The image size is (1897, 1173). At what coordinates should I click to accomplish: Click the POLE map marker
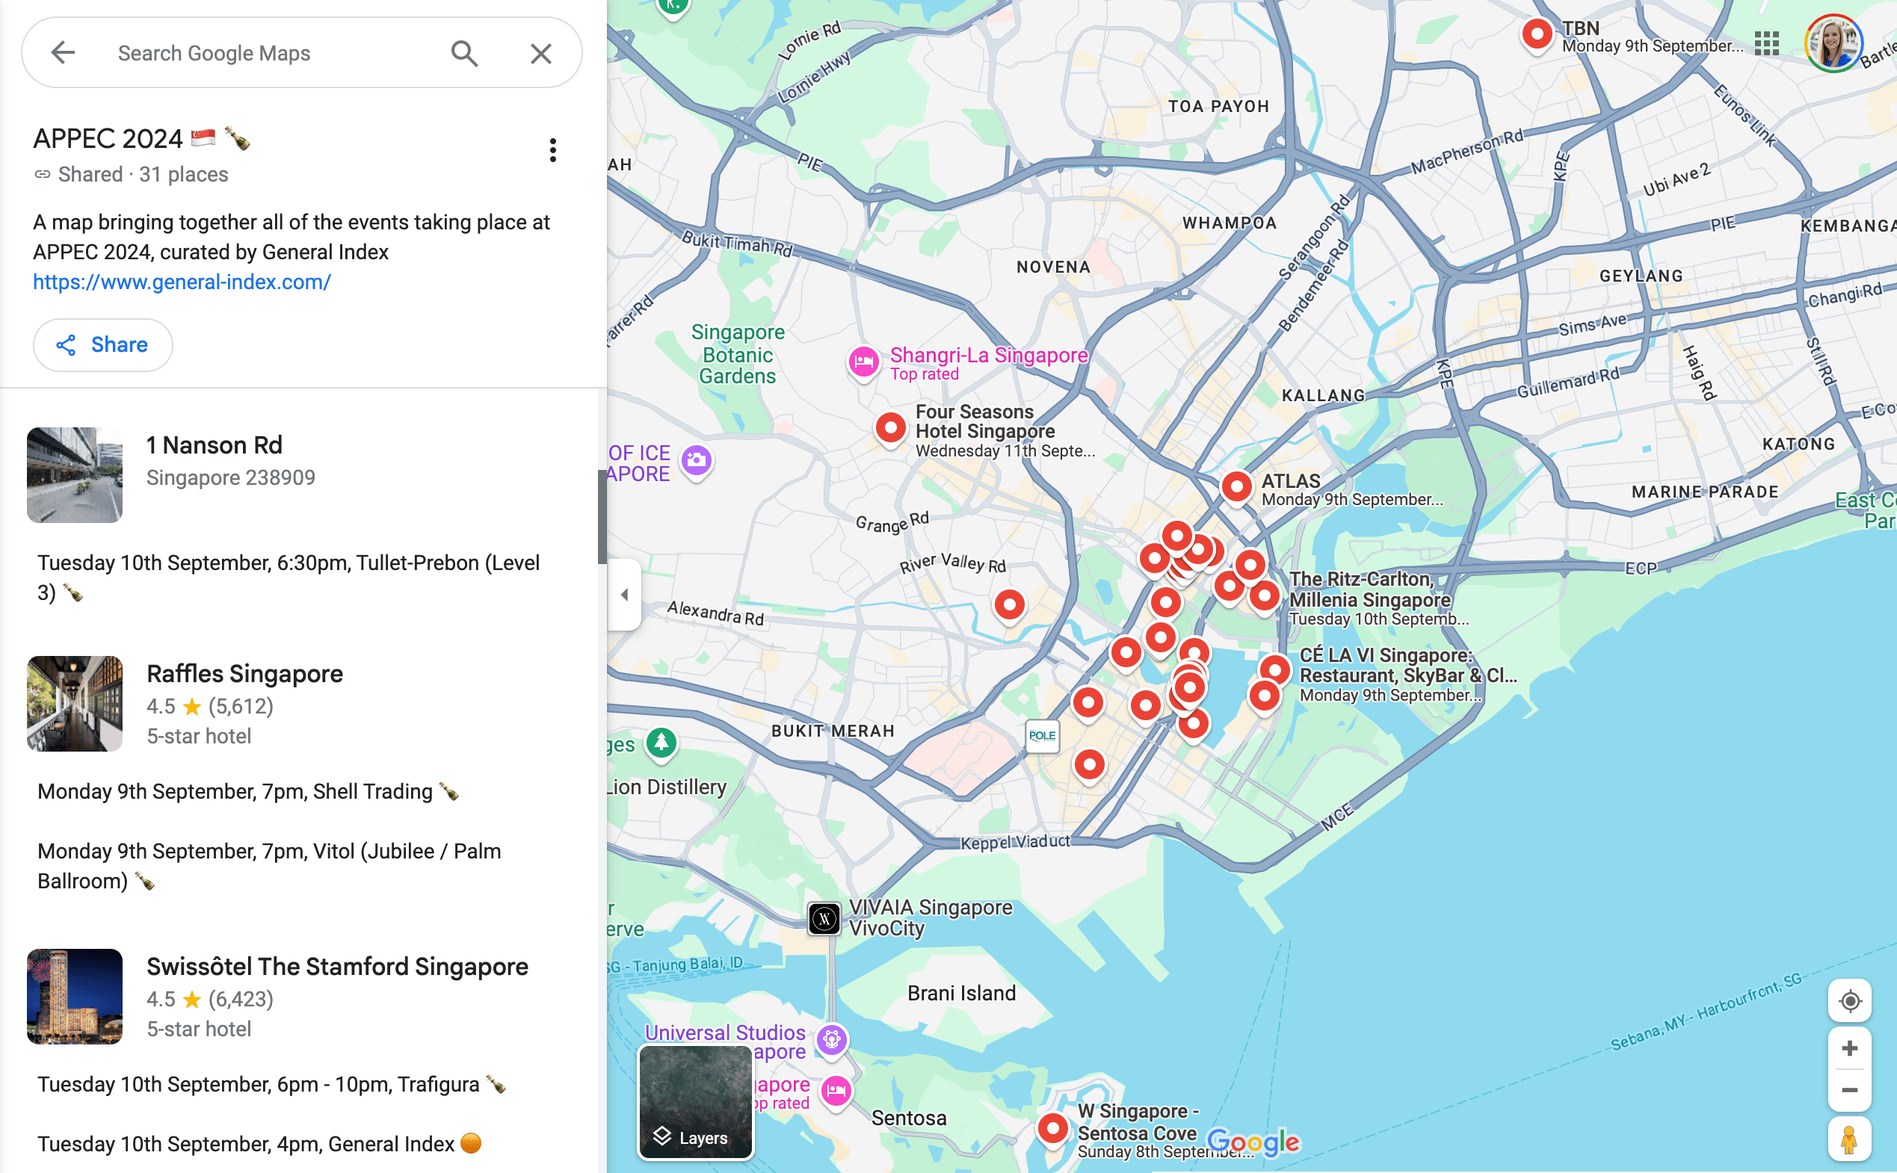pyautogui.click(x=1042, y=735)
